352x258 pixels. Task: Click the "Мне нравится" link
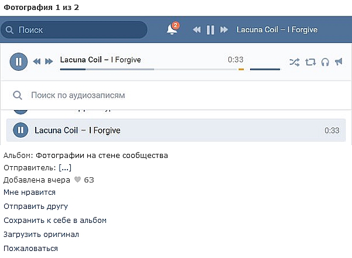[29, 192]
